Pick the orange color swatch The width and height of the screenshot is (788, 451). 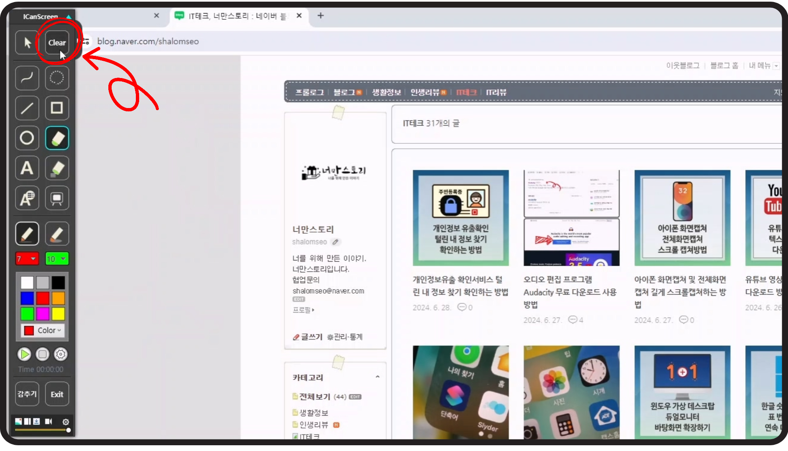click(x=58, y=298)
